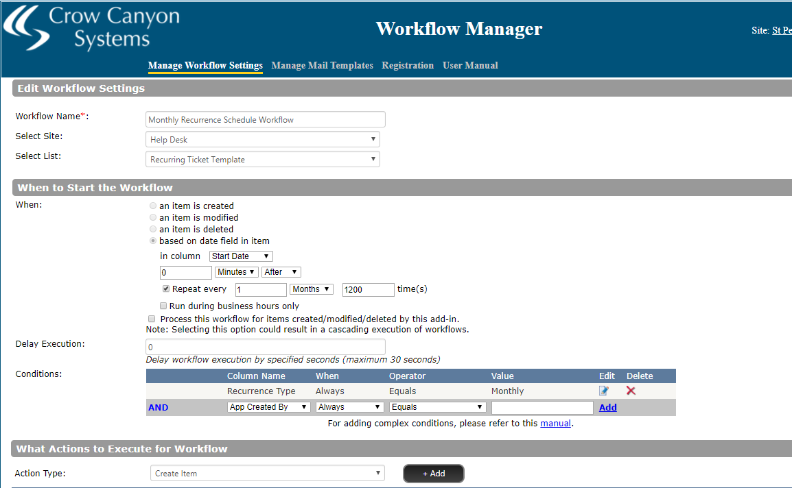792x488 pixels.
Task: Click the Column Name table header
Action: click(256, 376)
